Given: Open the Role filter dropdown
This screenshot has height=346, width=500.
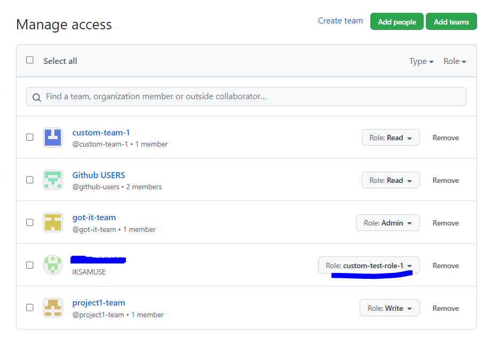Looking at the screenshot, I should pos(454,61).
